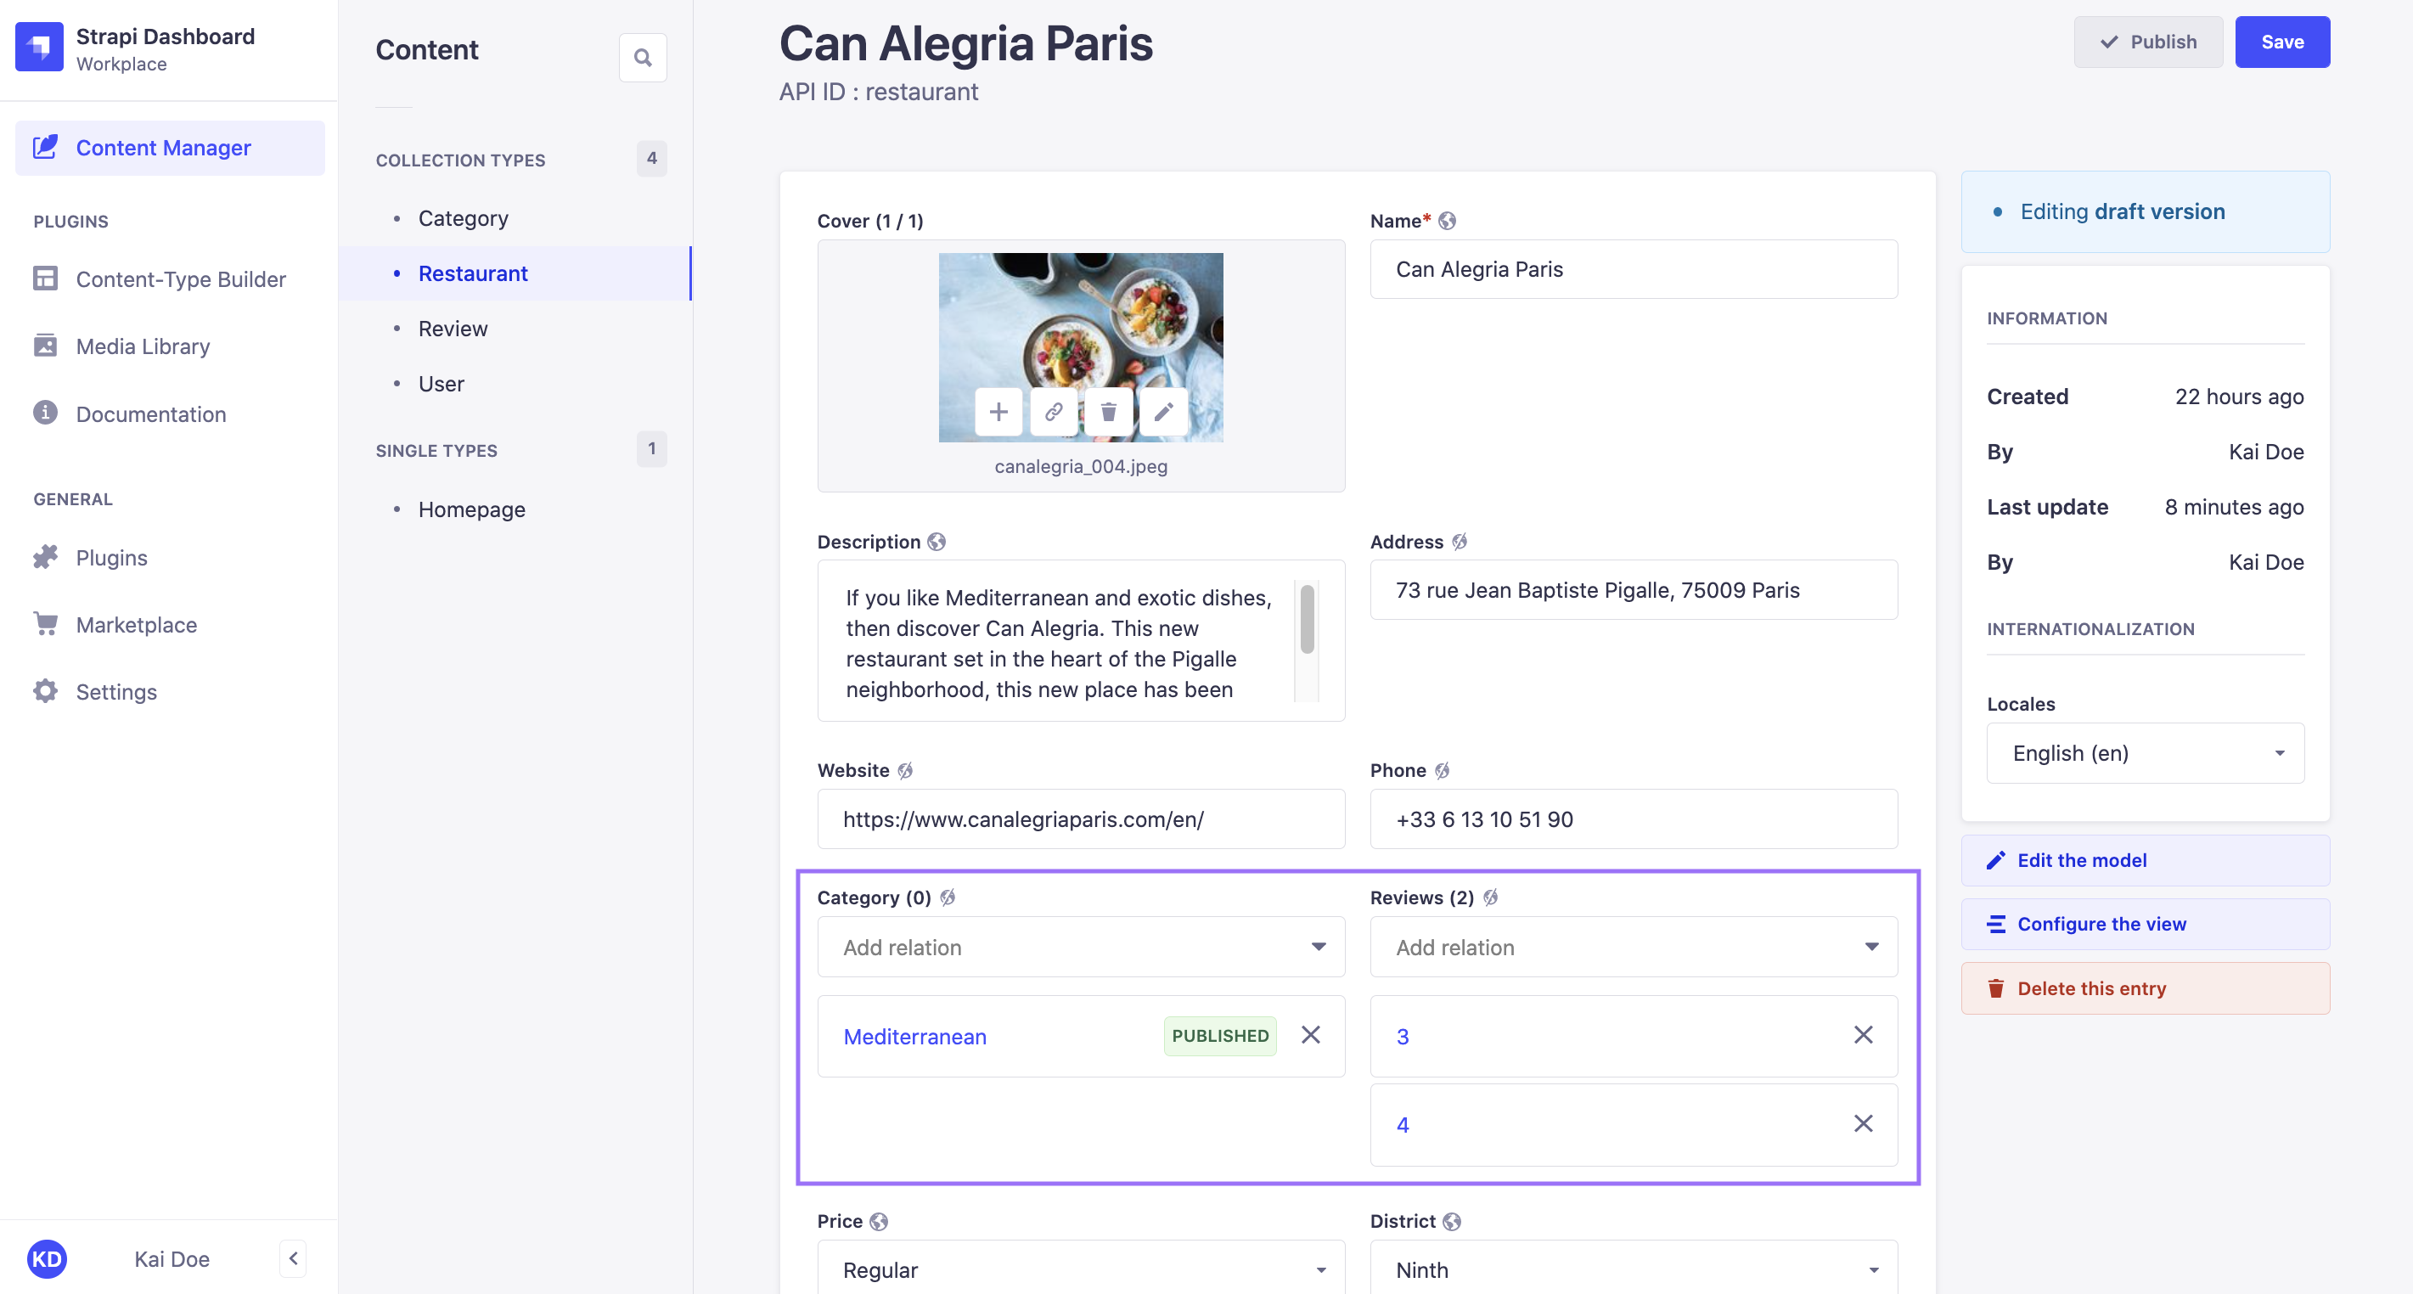Click the Settings gear icon
This screenshot has height=1294, width=2413.
[43, 691]
